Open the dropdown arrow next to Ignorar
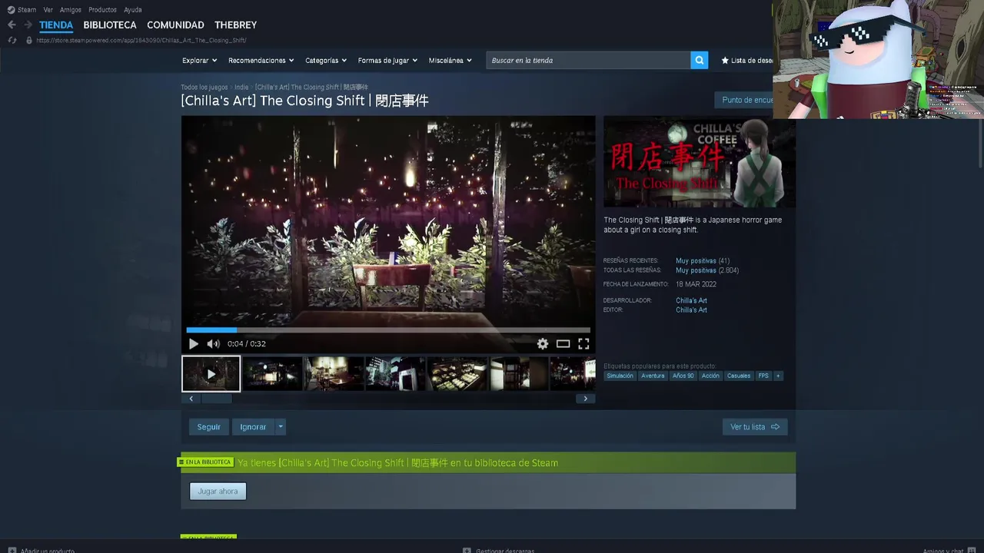 pyautogui.click(x=281, y=427)
